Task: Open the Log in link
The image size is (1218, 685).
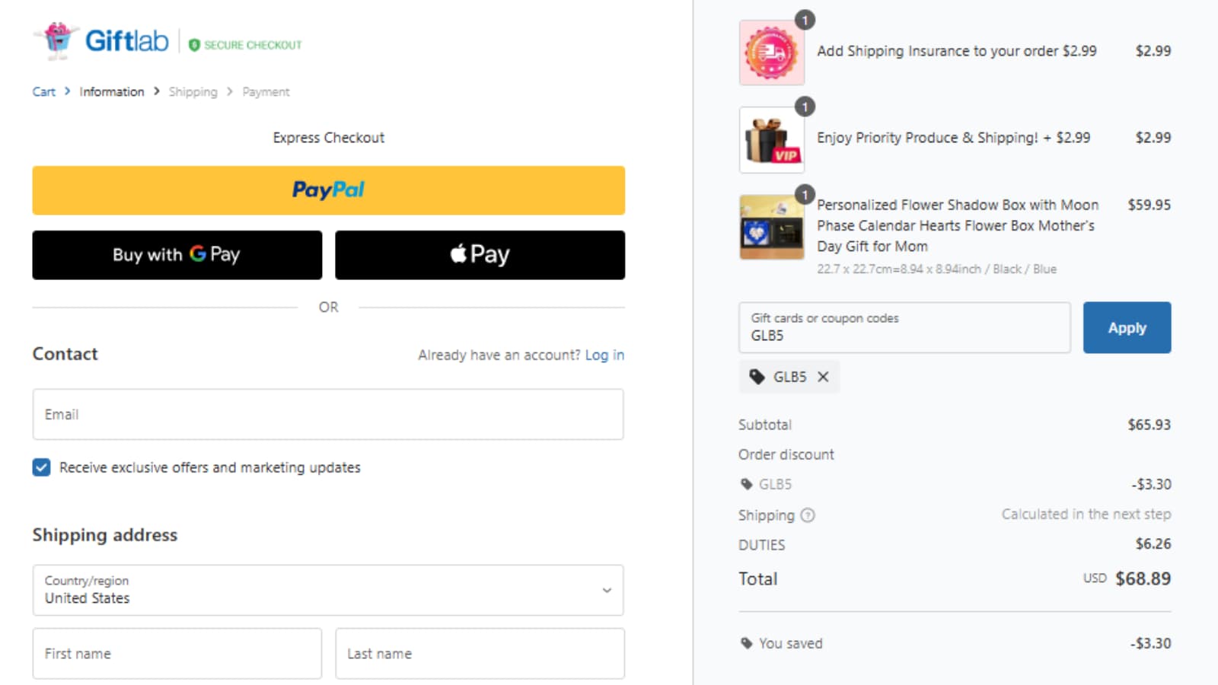Action: [x=604, y=355]
